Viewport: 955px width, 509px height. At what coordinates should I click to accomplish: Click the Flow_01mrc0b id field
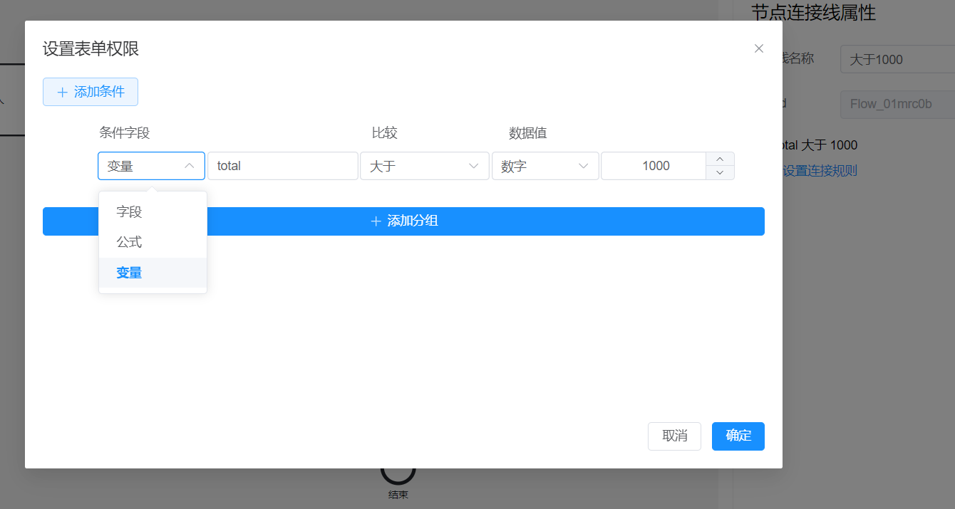[x=897, y=104]
